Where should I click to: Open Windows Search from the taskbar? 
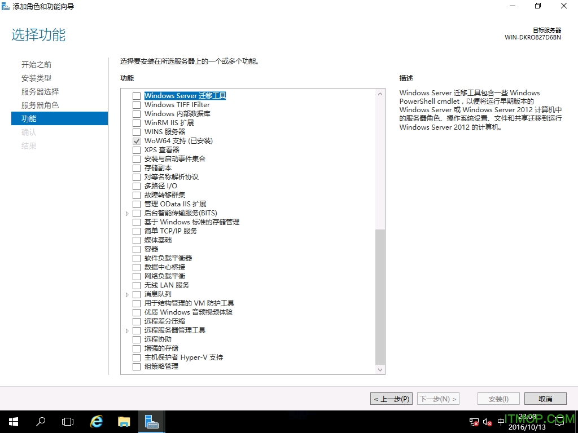[x=40, y=421]
